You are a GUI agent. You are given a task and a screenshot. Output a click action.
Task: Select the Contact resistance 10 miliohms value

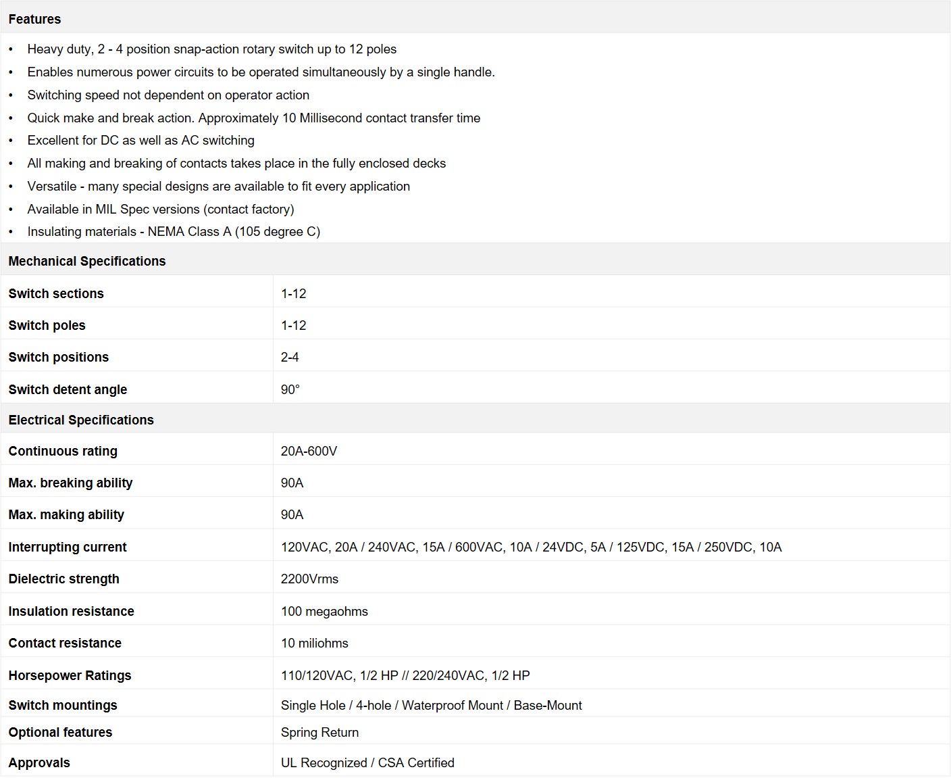[x=314, y=643]
